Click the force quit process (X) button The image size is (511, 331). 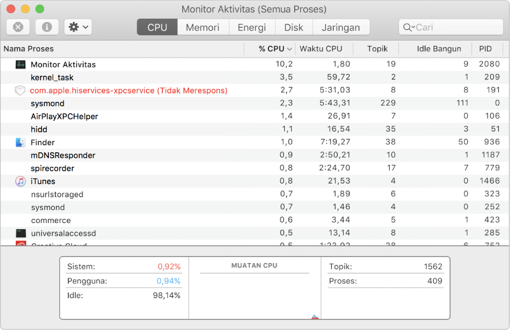(18, 27)
